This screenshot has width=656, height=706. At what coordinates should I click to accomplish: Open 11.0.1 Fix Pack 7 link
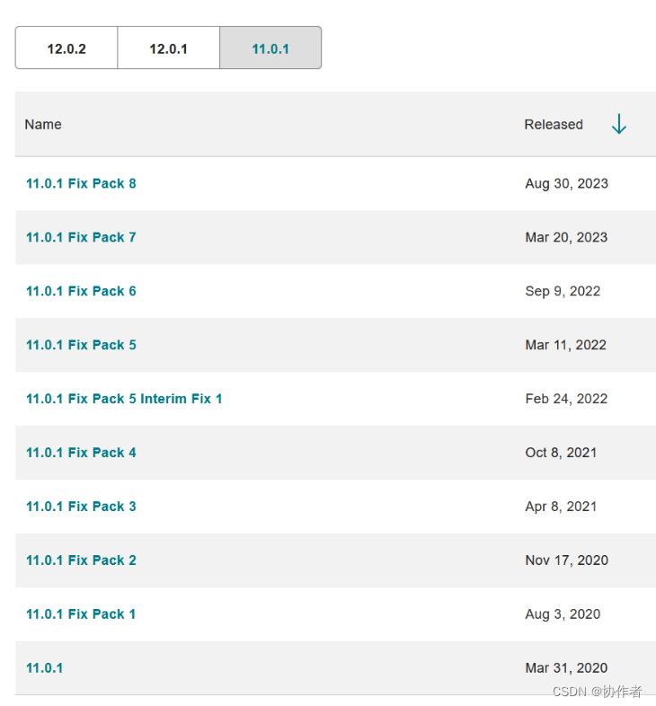81,237
